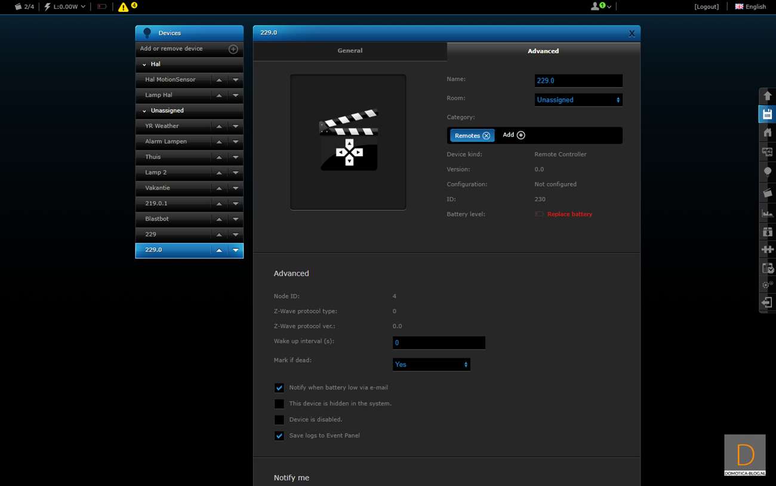The height and width of the screenshot is (486, 776).
Task: Click the puzzle piece plugins icon
Action: [767, 249]
